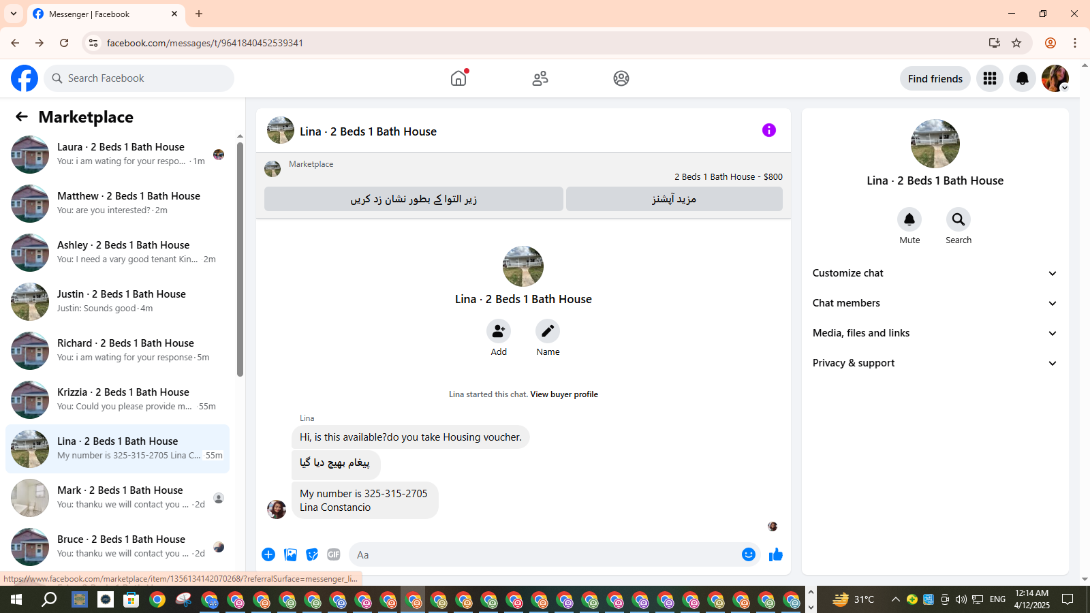The width and height of the screenshot is (1090, 613).
Task: Switch ENG input language indicator
Action: [x=997, y=599]
